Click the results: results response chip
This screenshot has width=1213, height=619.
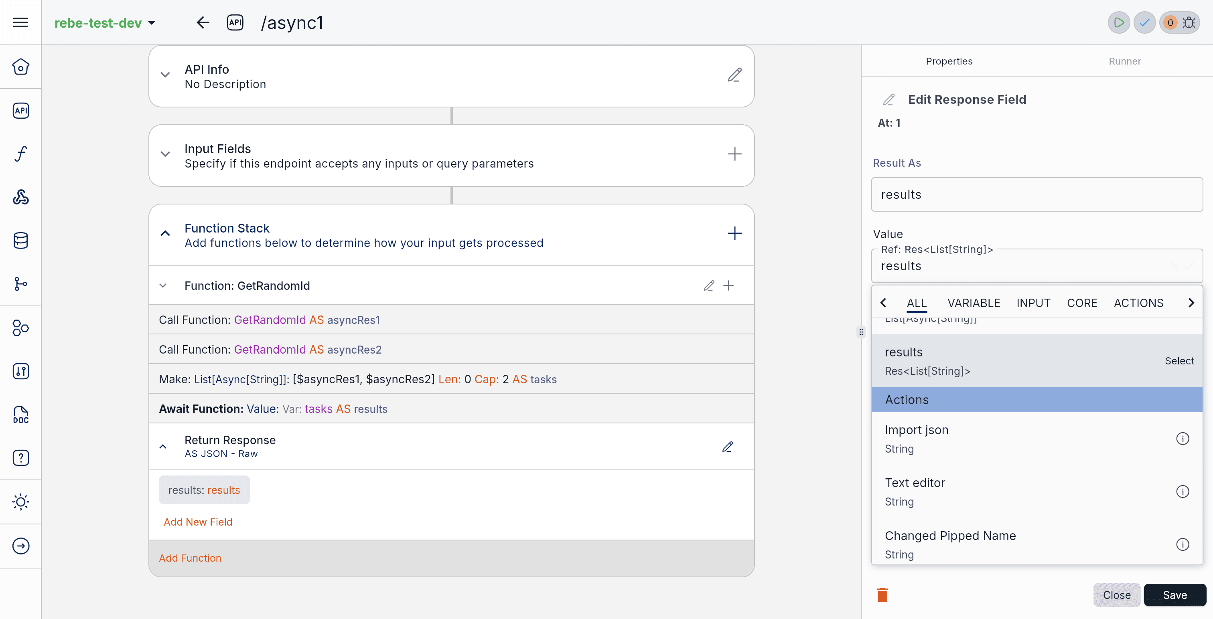(204, 490)
